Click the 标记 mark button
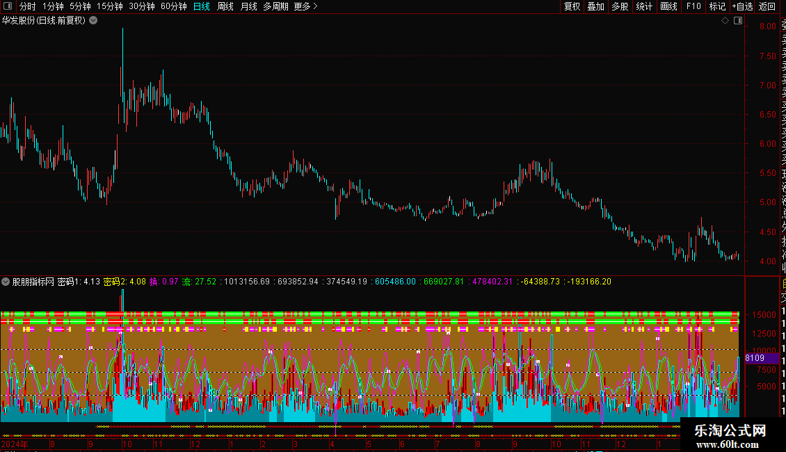786x452 pixels. tap(717, 6)
